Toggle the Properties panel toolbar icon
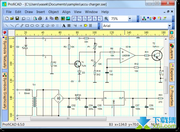180x132 pixels. (x=164, y=19)
